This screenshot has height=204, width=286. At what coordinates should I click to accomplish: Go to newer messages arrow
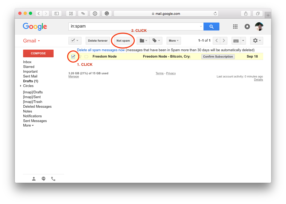[x=216, y=41]
